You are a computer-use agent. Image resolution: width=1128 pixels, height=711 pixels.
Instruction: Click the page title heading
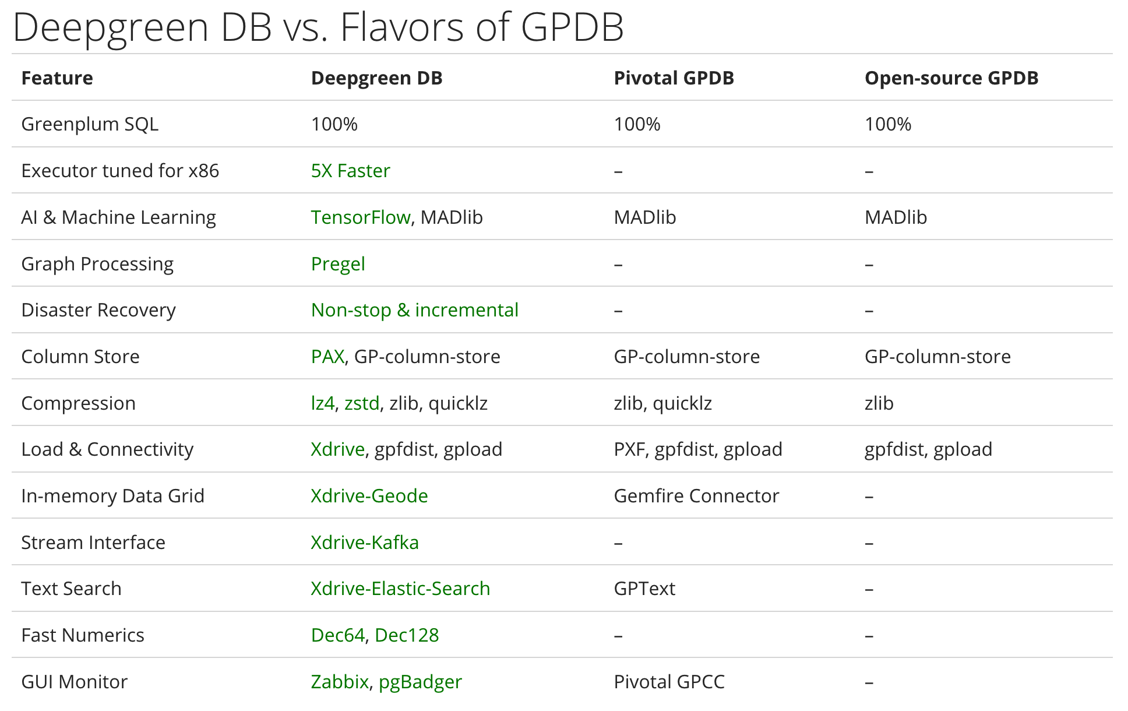(x=318, y=27)
